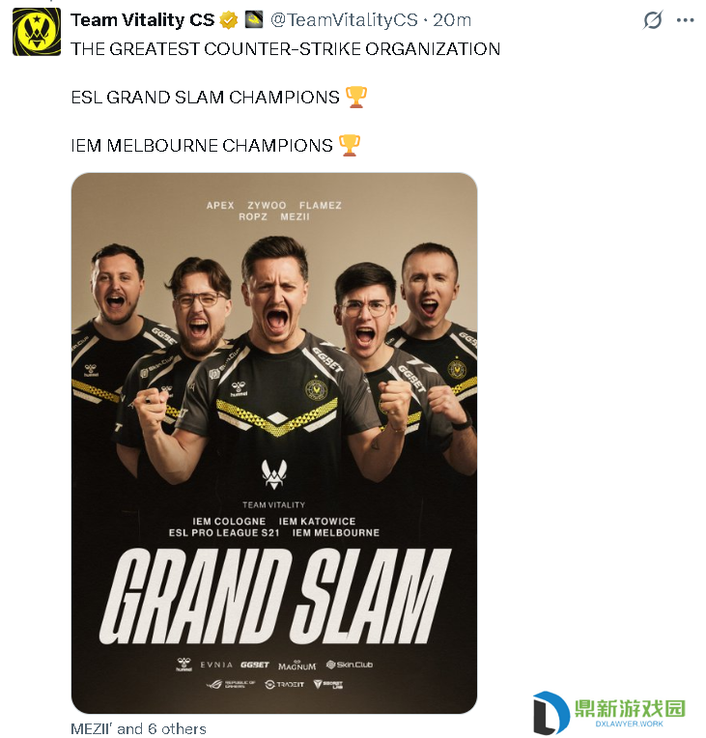Click the player names list on poster
The height and width of the screenshot is (738, 706).
click(274, 211)
